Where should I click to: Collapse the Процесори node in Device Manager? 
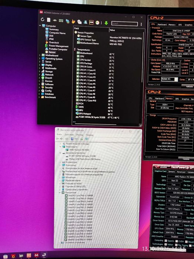tap(60, 193)
